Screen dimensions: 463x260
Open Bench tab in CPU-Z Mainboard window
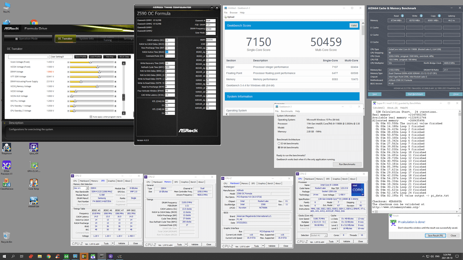click(270, 183)
